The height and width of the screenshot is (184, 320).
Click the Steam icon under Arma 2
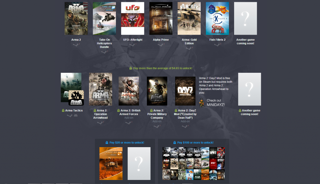coord(75,45)
